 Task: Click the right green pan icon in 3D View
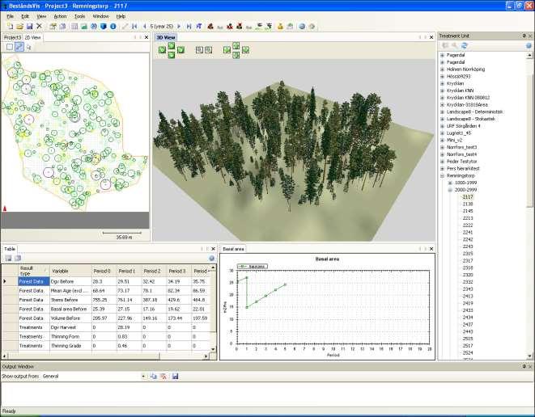point(245,50)
